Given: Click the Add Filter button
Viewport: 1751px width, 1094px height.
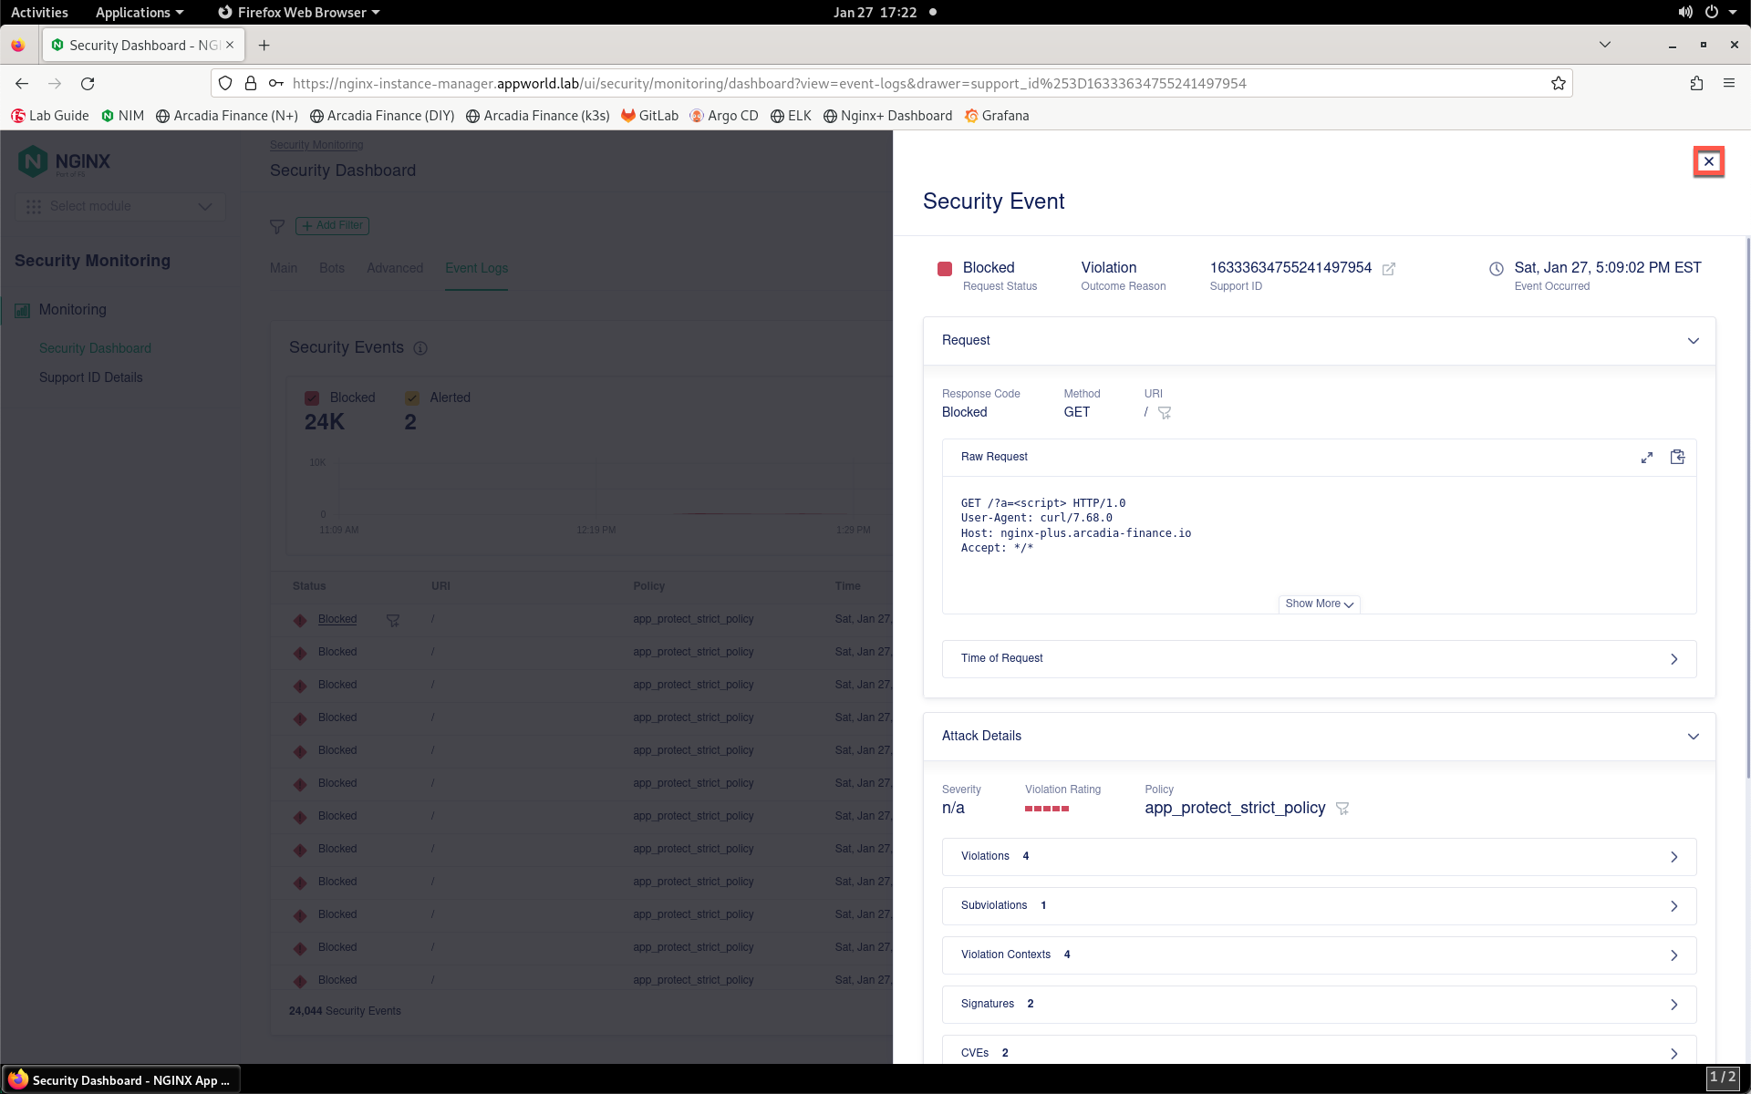Looking at the screenshot, I should (x=332, y=225).
